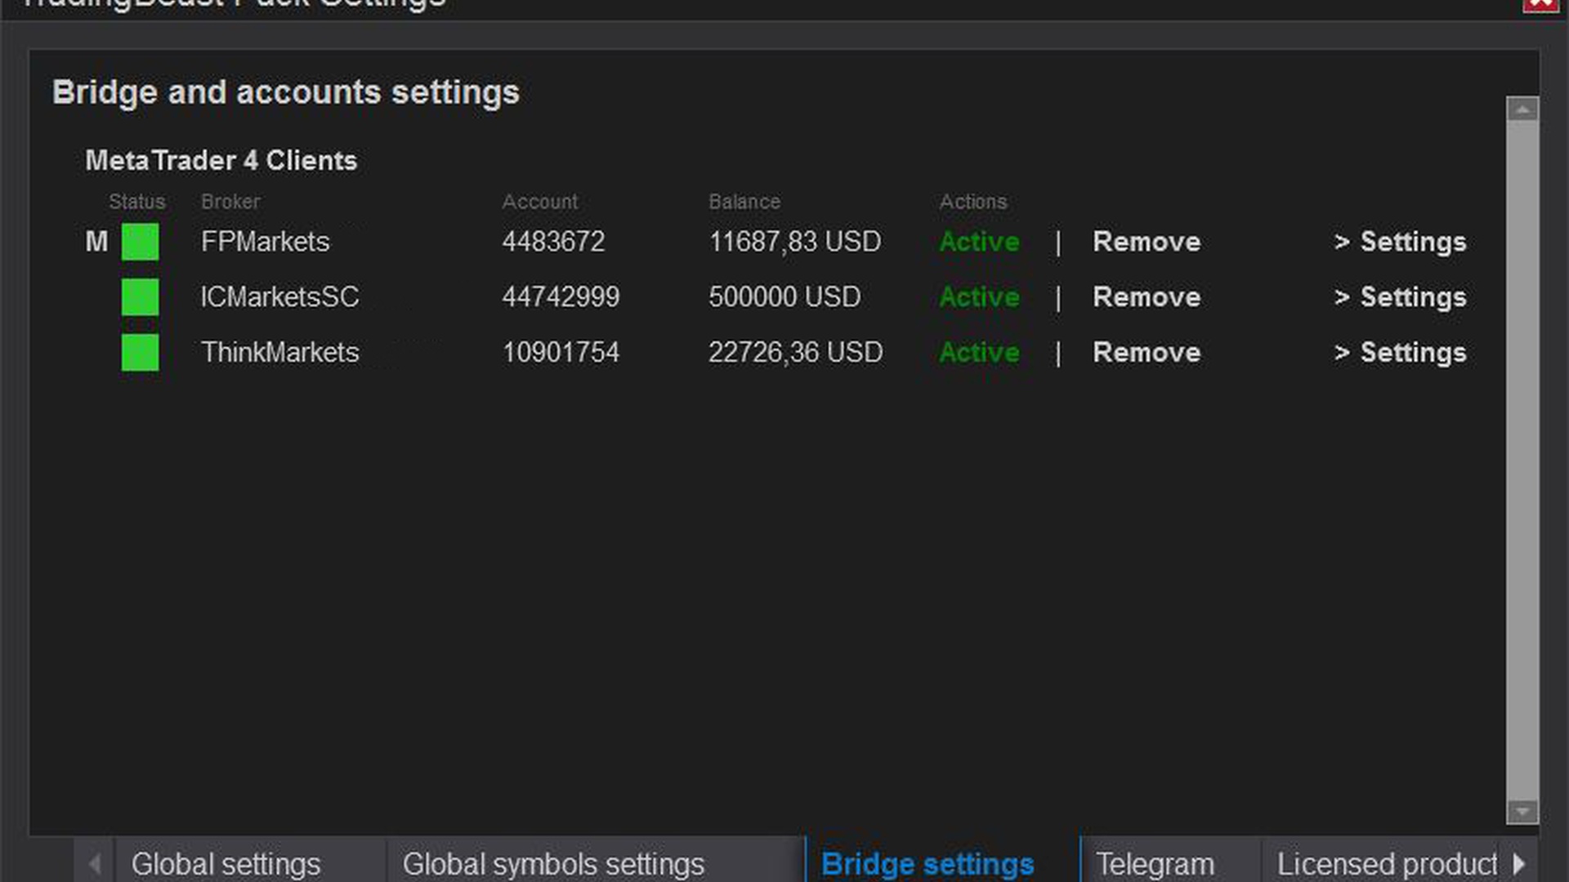Close the settings window with red X
1569x882 pixels.
pos(1541,5)
